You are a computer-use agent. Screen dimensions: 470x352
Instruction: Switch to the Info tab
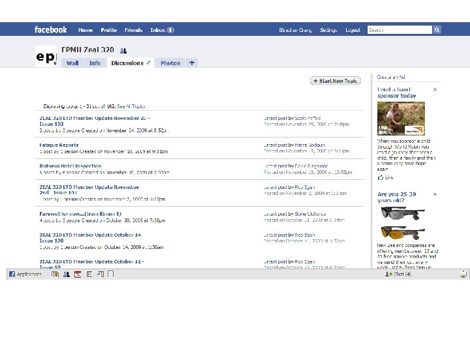point(95,63)
